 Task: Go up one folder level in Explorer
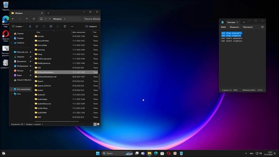(27, 19)
